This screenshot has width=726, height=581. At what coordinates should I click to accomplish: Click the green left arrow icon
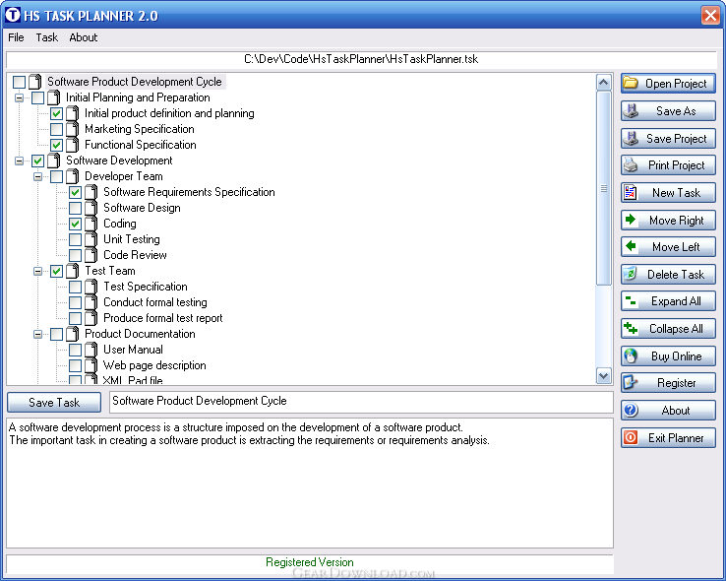[631, 246]
